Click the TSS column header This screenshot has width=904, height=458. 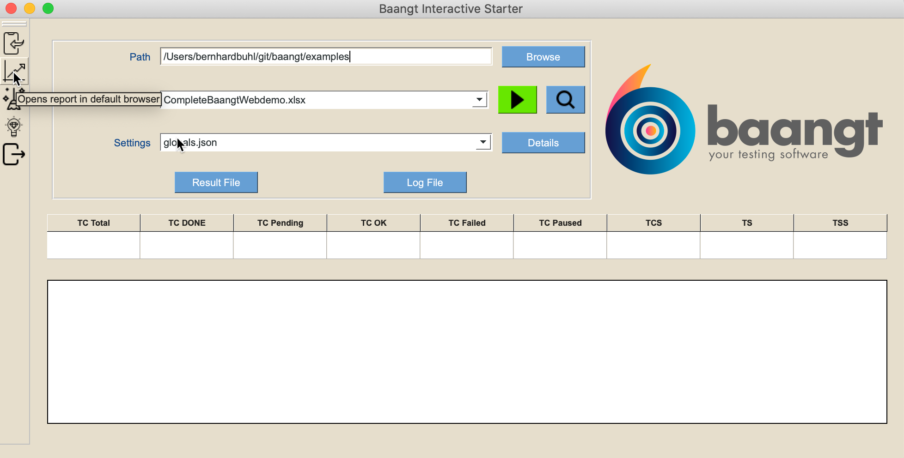tap(840, 223)
